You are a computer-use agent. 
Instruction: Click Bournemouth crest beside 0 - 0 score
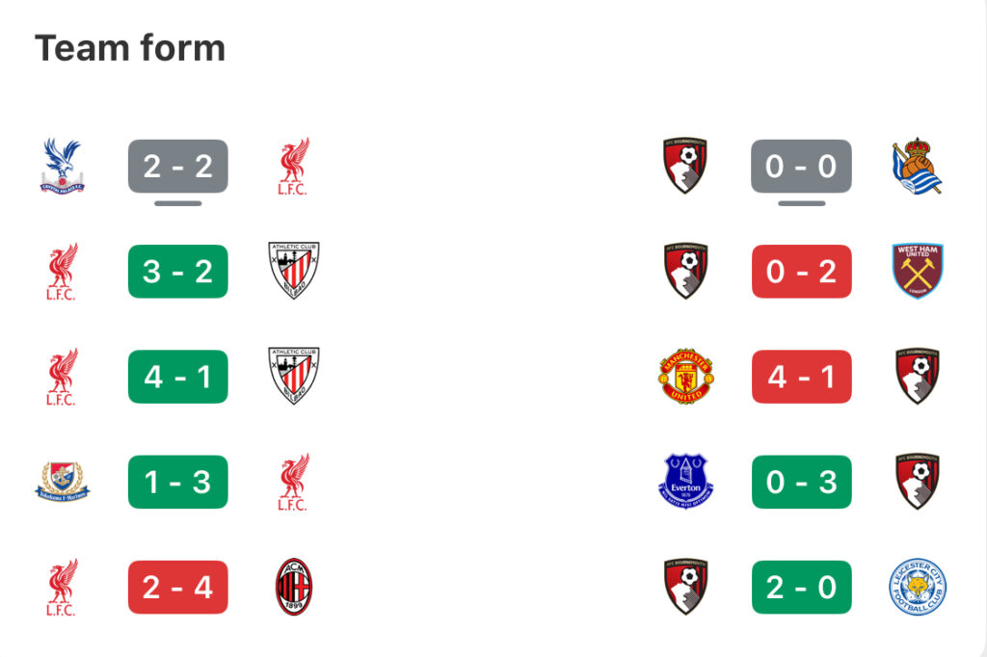685,166
